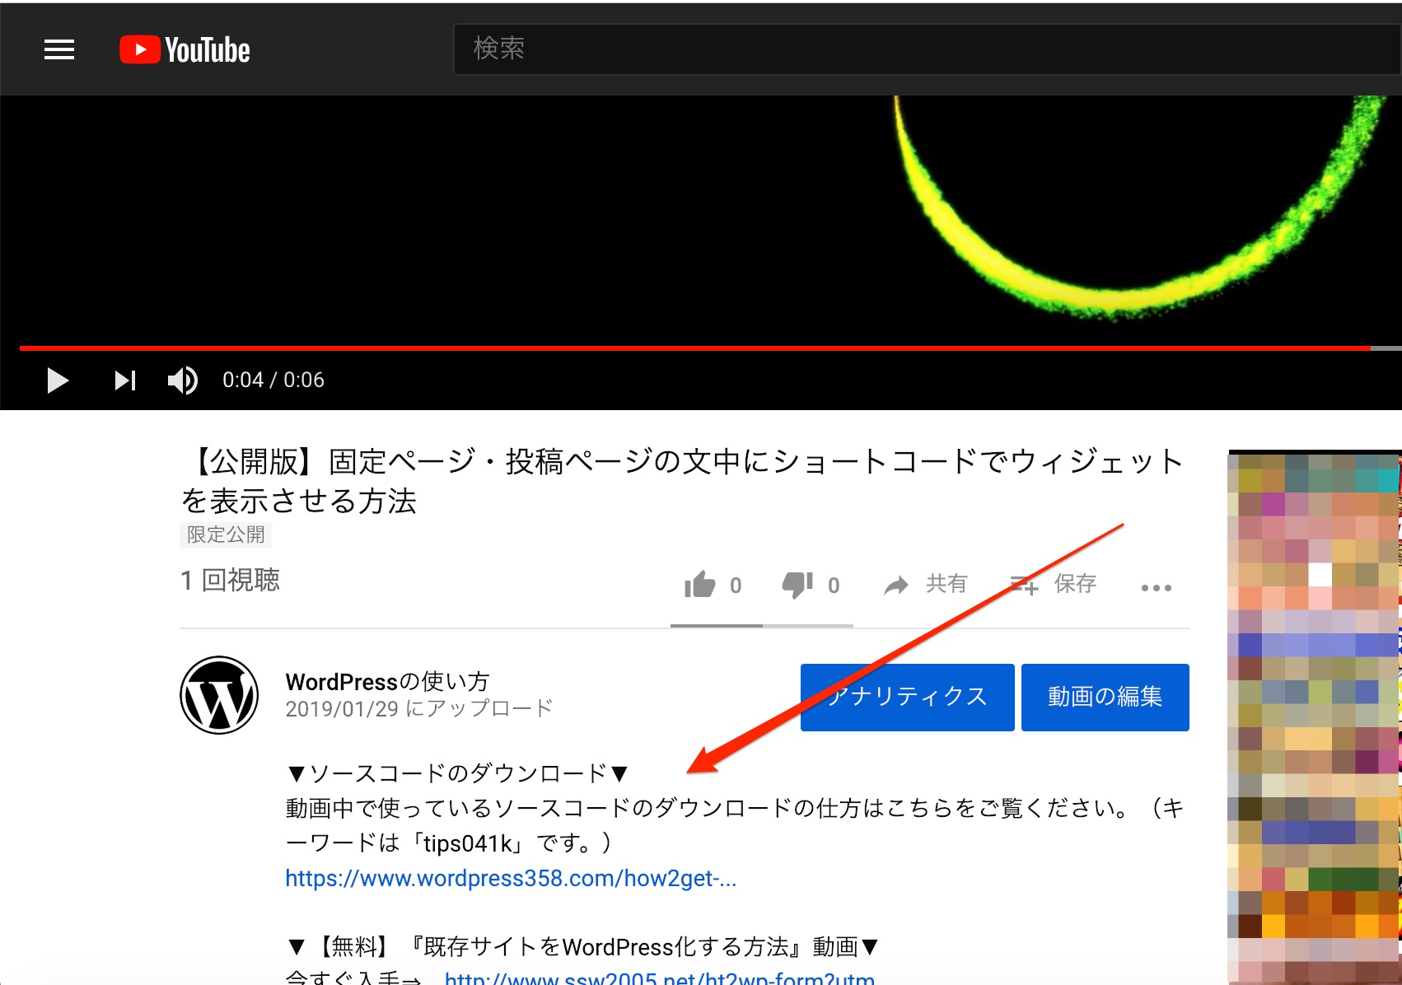The image size is (1402, 985).
Task: Play the video
Action: tap(57, 380)
